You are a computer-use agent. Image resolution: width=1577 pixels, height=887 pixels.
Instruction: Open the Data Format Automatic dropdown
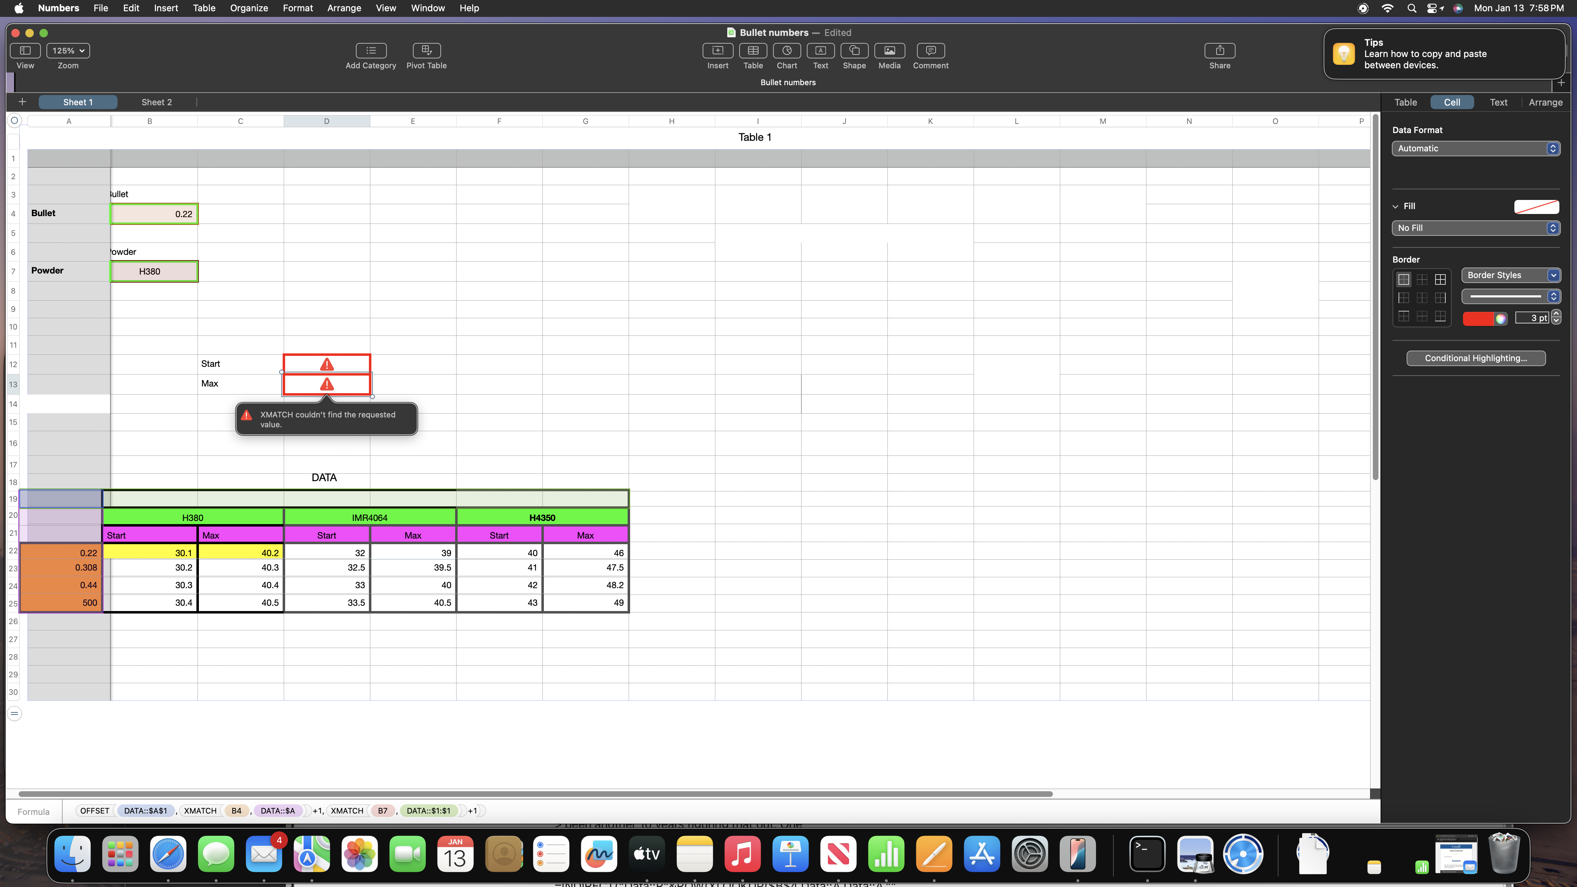1475,148
